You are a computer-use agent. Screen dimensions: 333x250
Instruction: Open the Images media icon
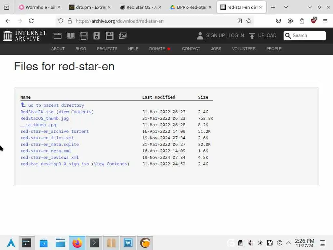[123, 36]
